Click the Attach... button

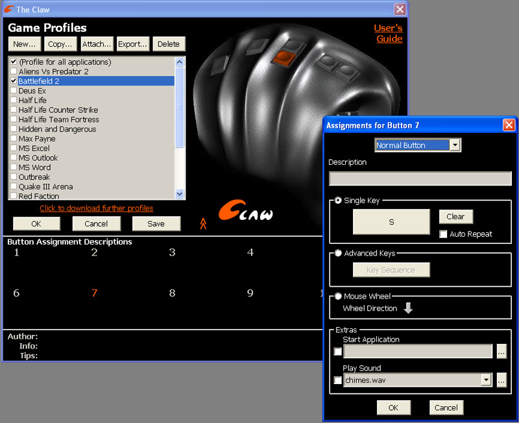pos(97,44)
